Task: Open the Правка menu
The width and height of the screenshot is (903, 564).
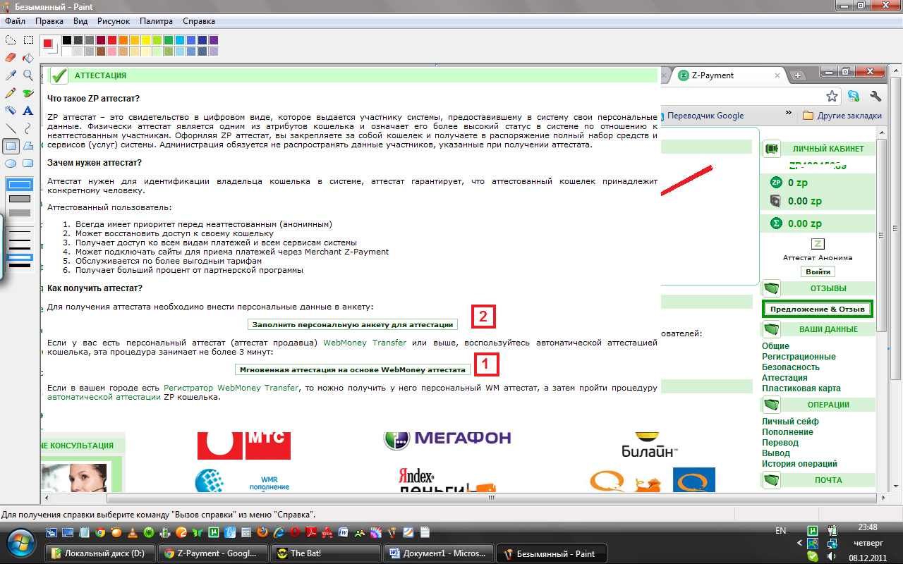Action: click(49, 21)
